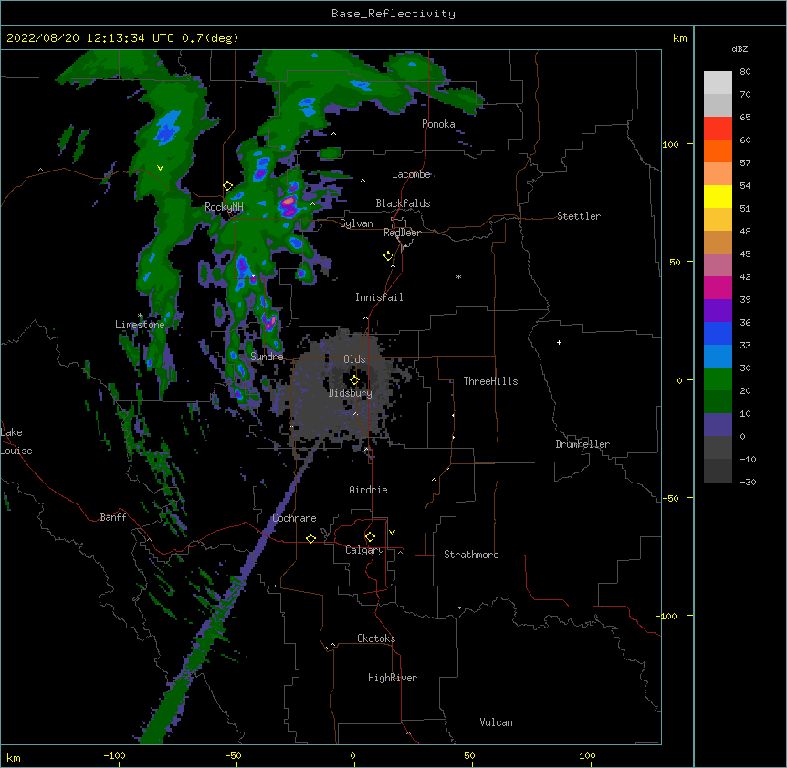787x768 pixels.
Task: Pick the light grey top swatch in the dBZ legend
Action: coord(718,83)
